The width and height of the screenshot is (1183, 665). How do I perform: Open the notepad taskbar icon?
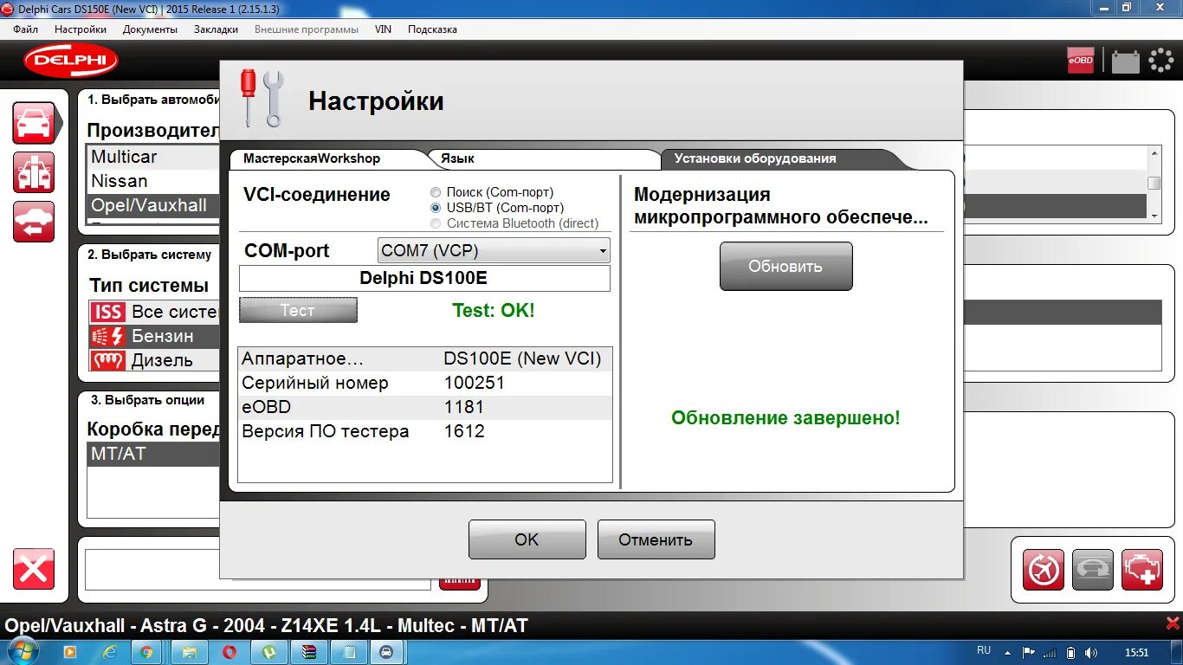pyautogui.click(x=350, y=651)
